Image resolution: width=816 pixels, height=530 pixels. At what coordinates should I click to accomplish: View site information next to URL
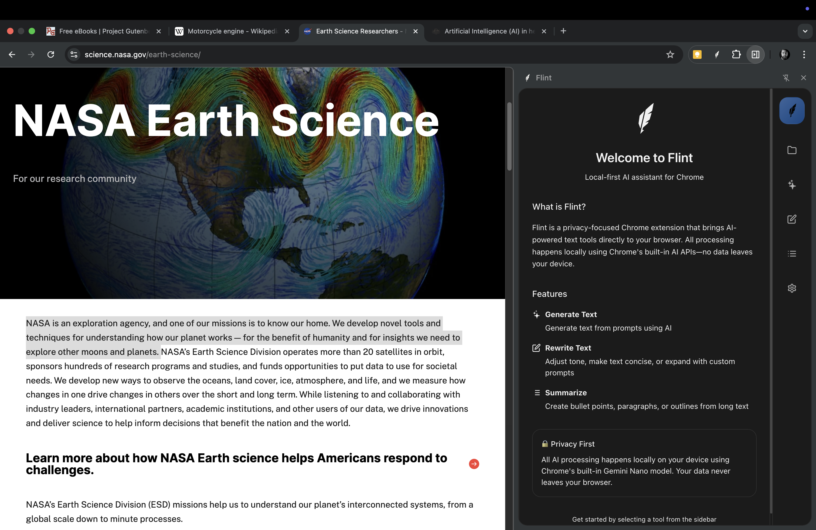74,55
